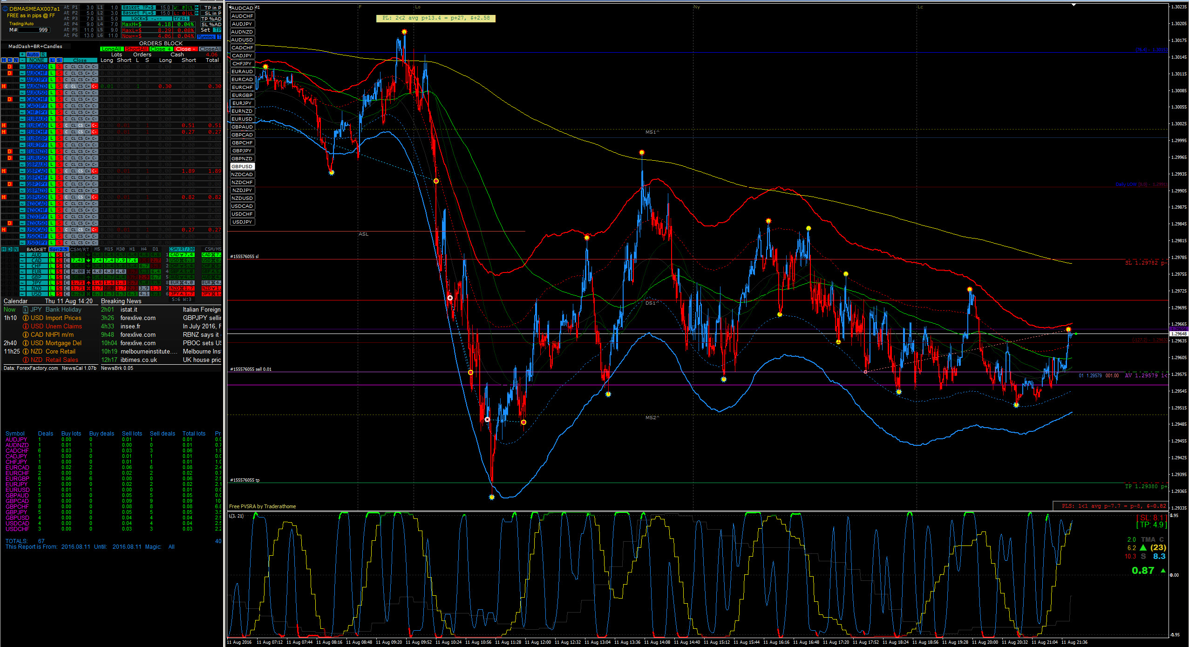Click the M# magic number input field
The width and height of the screenshot is (1189, 647).
tap(34, 30)
